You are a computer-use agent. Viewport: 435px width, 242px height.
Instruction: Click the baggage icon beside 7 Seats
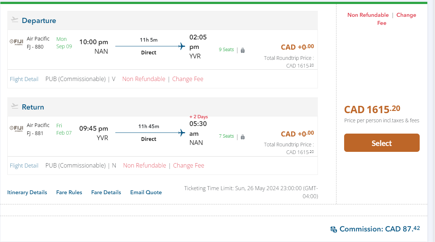pos(243,137)
